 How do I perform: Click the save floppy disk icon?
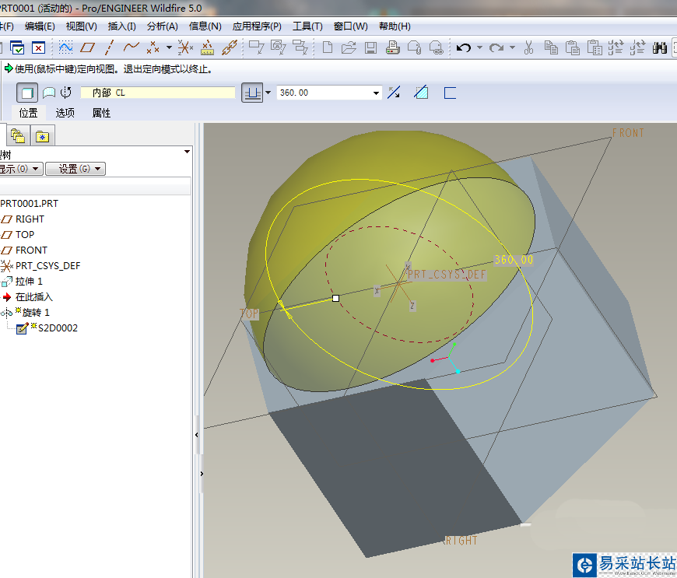(x=370, y=47)
